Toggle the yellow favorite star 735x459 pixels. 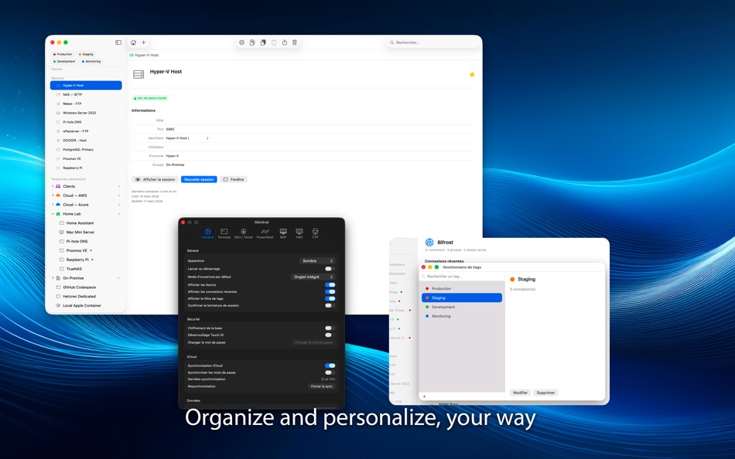[472, 74]
